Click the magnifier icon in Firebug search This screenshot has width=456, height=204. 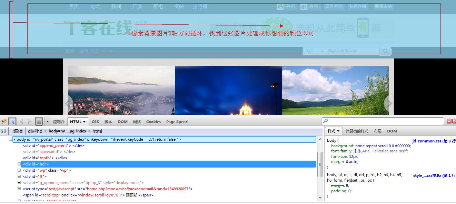[x=325, y=121]
